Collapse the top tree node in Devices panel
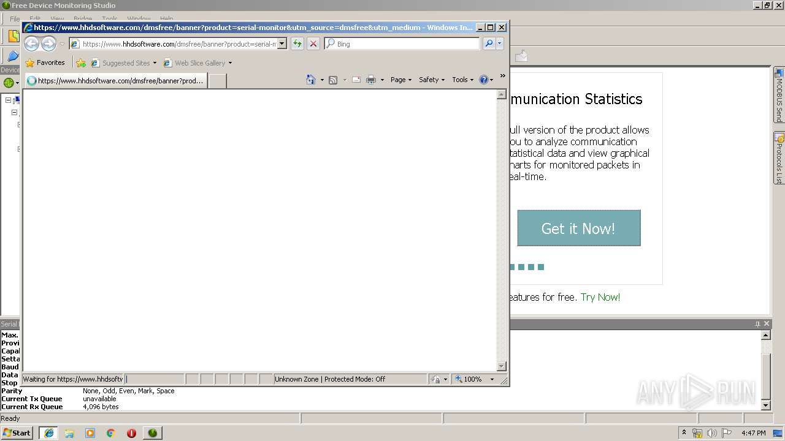The height and width of the screenshot is (441, 785). [x=8, y=100]
